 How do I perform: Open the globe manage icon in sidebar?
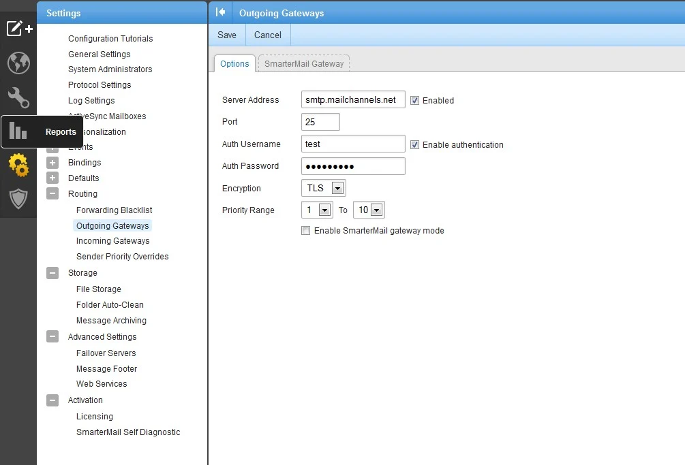(18, 63)
